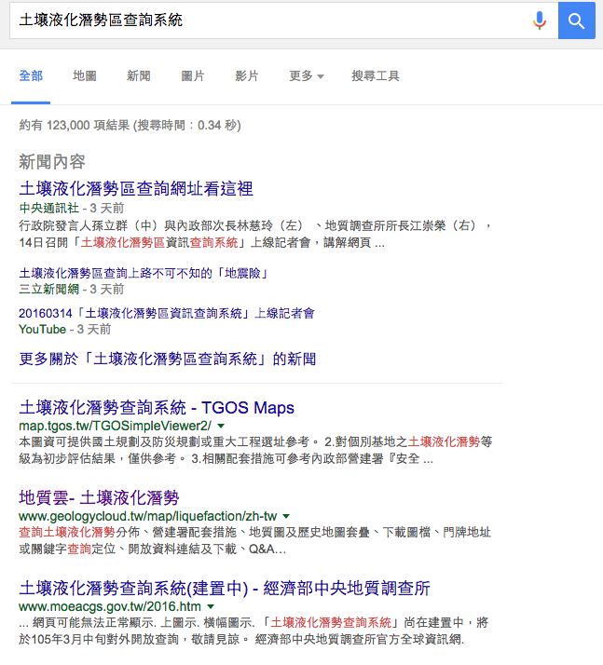Screen dimensions: 603x665
Task: Click the map.tgos.tw/TGOSimpleViewer2/ URL text
Action: click(x=115, y=426)
